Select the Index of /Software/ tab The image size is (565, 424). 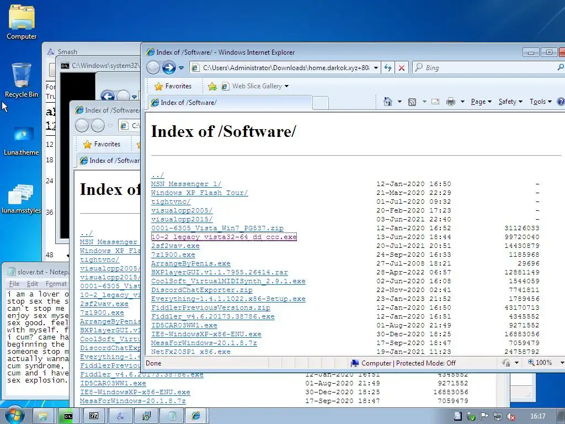click(230, 102)
